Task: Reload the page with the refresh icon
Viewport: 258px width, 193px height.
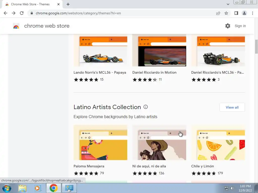Action: pos(22,13)
